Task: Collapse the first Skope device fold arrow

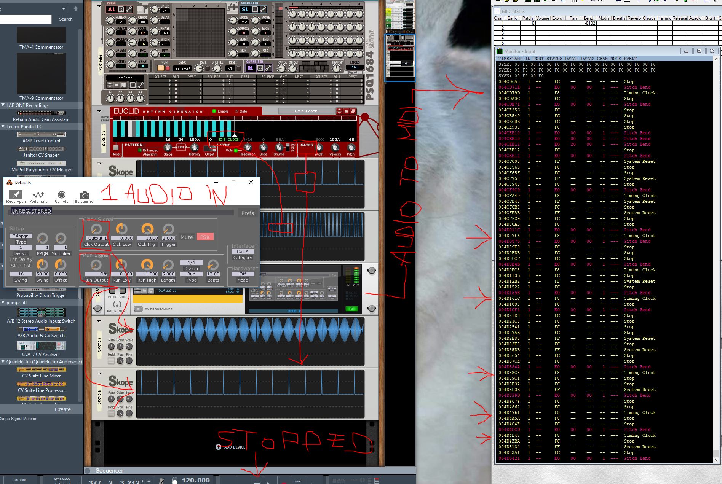Action: point(99,164)
